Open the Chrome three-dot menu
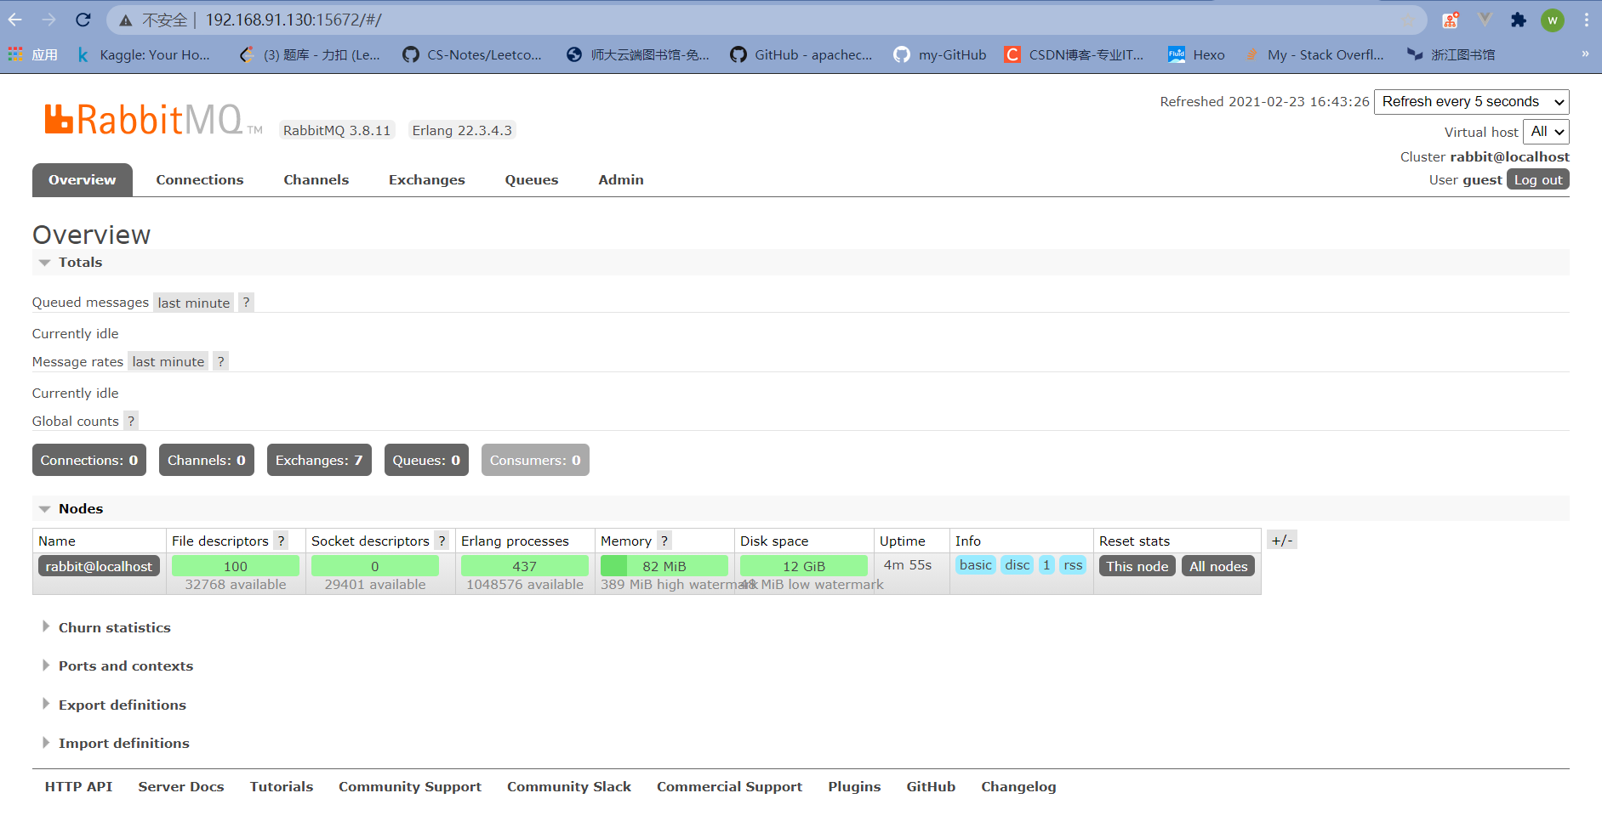Image resolution: width=1602 pixels, height=827 pixels. [1587, 20]
